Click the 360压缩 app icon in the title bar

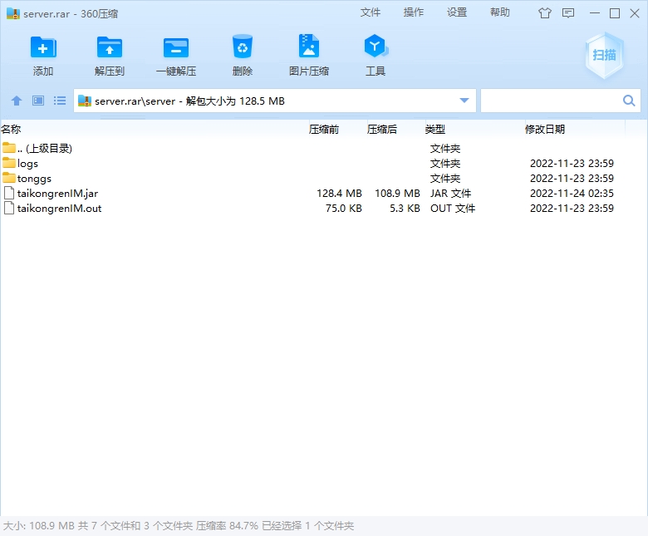(13, 13)
